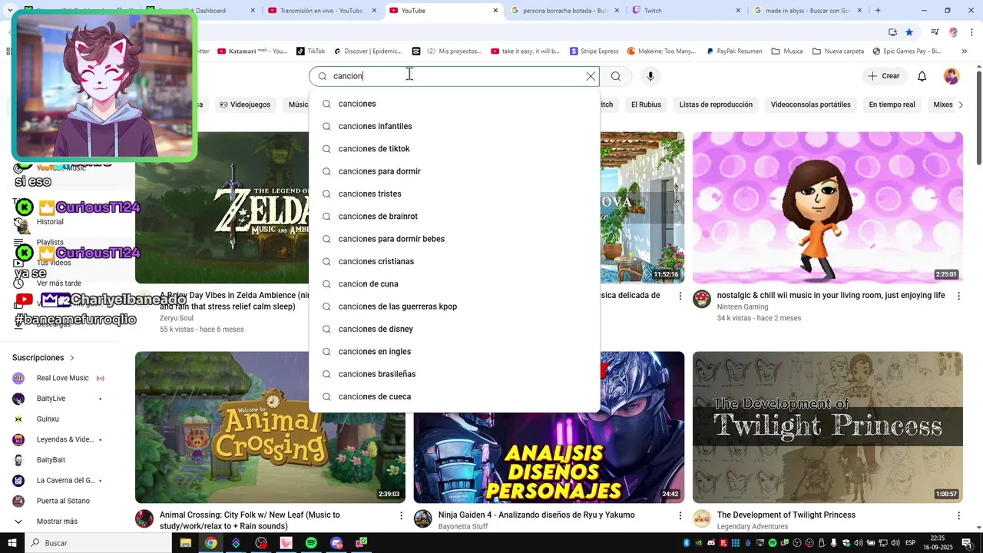Pick the suggestion "canciones tristes"
983x553 pixels.
454,194
